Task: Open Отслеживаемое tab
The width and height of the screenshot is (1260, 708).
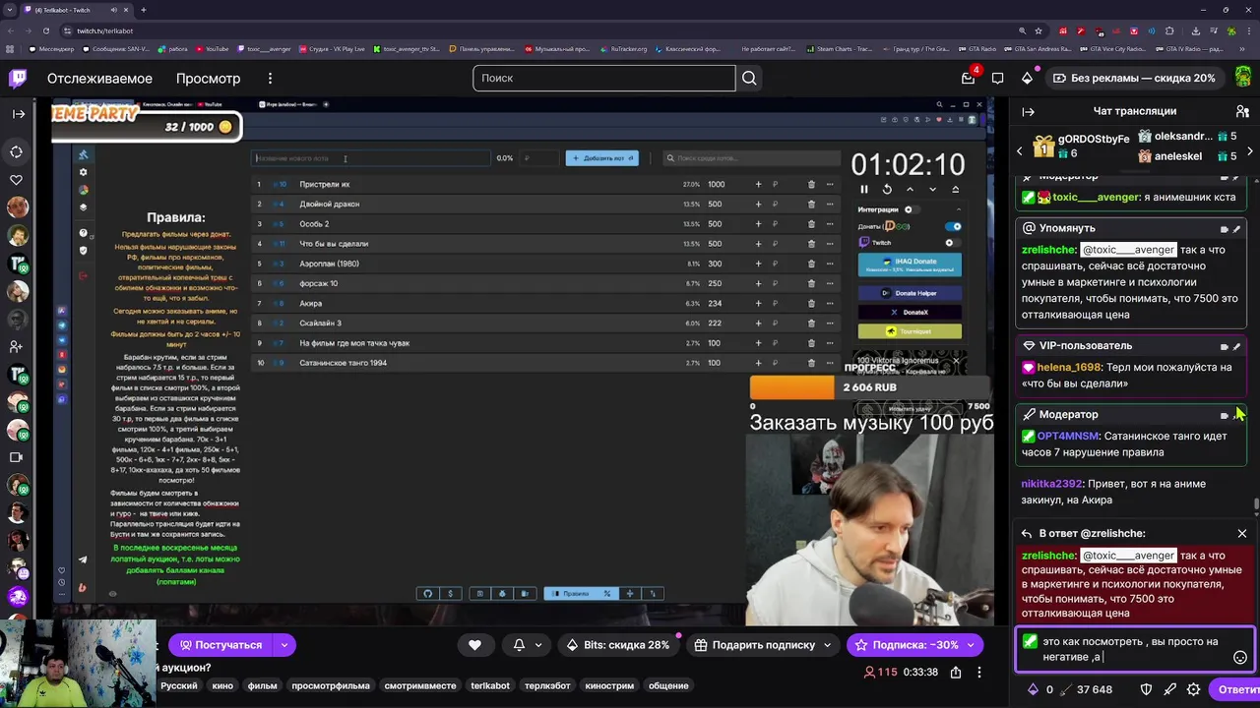Action: pyautogui.click(x=99, y=79)
